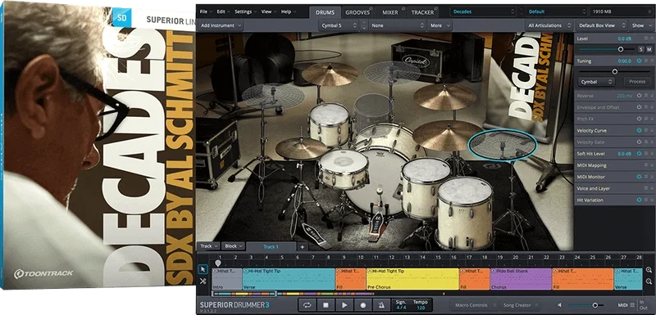Enable the Velocity Gate power button

tap(640, 142)
